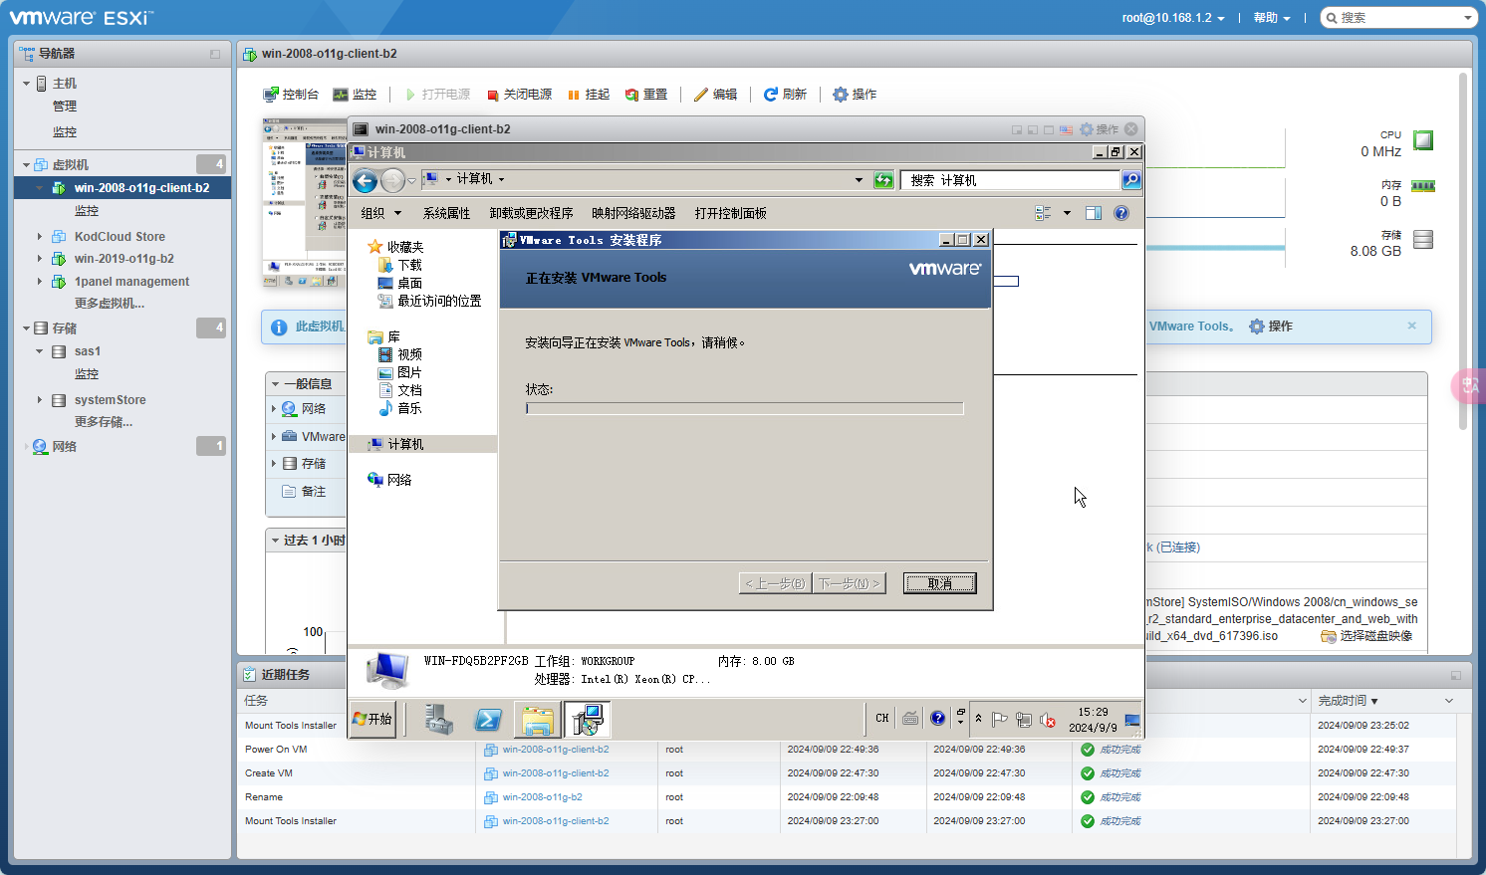Click the change view icon in explorer
This screenshot has width=1486, height=875.
[1044, 213]
